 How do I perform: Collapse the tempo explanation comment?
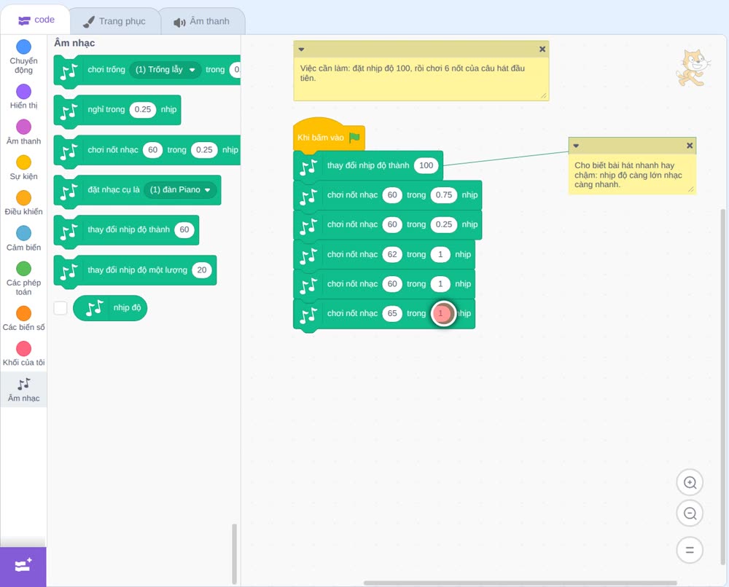[x=576, y=146]
